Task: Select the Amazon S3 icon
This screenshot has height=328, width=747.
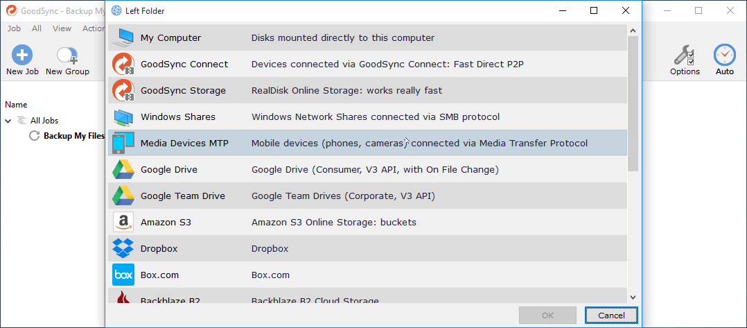Action: pos(123,223)
